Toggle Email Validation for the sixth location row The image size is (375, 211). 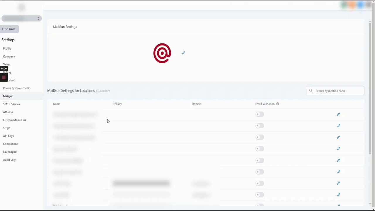pos(260,172)
